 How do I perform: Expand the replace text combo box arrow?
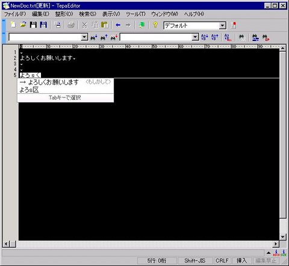(x=195, y=37)
